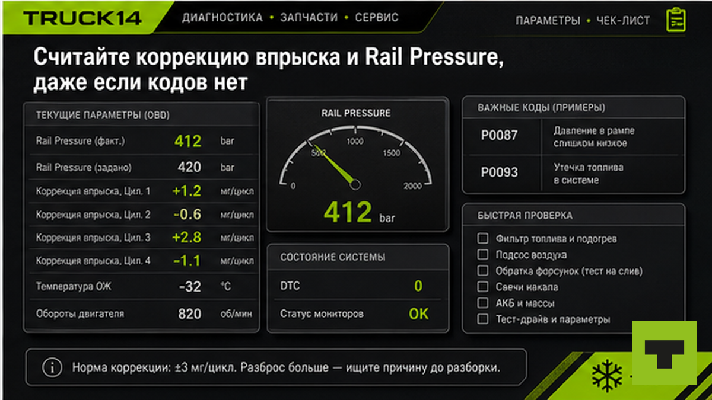
Task: Go to the ЗАПЧАСТИ section
Action: 308,18
